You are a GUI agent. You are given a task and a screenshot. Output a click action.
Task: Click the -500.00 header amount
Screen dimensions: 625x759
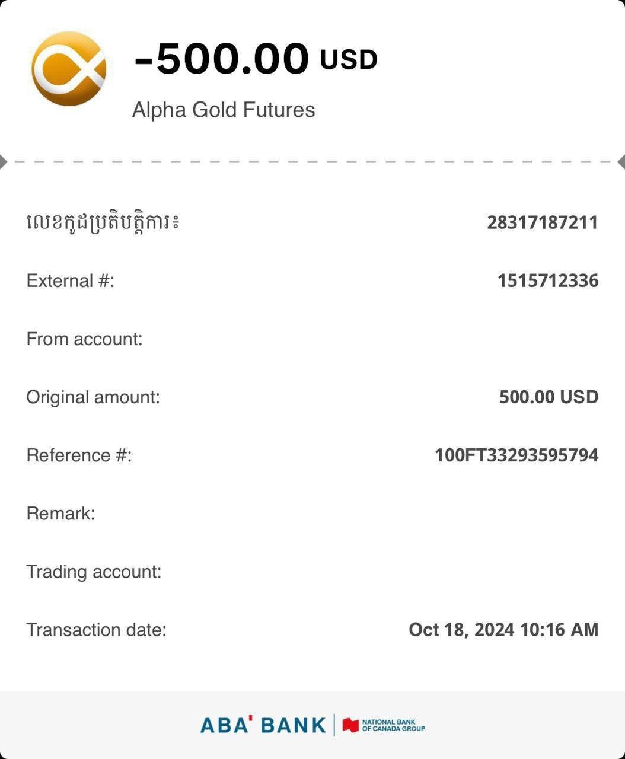[x=222, y=59]
